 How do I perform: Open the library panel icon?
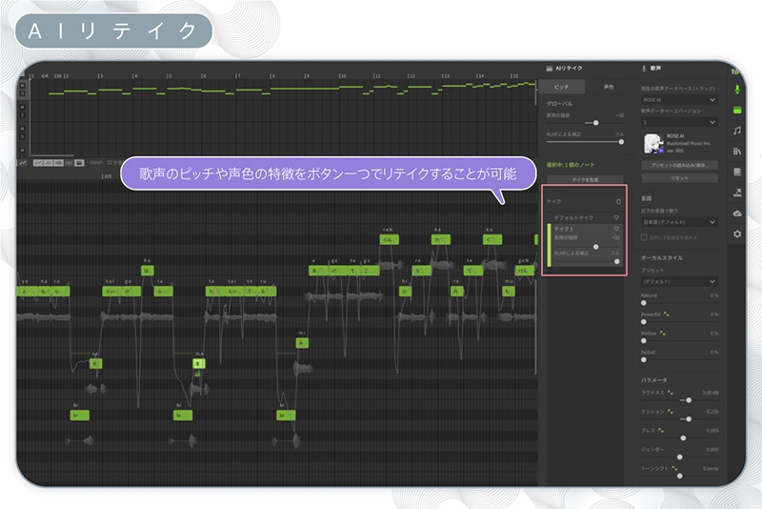736,151
